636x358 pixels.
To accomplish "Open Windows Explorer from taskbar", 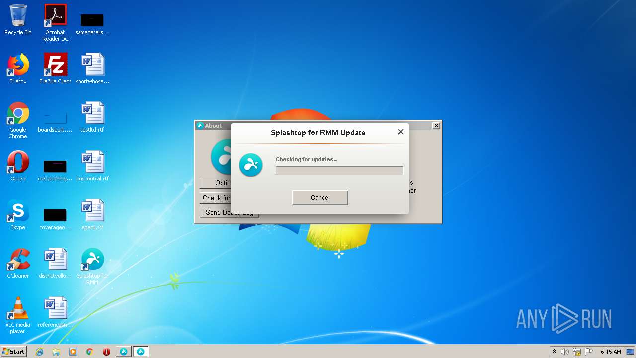I will point(56,352).
